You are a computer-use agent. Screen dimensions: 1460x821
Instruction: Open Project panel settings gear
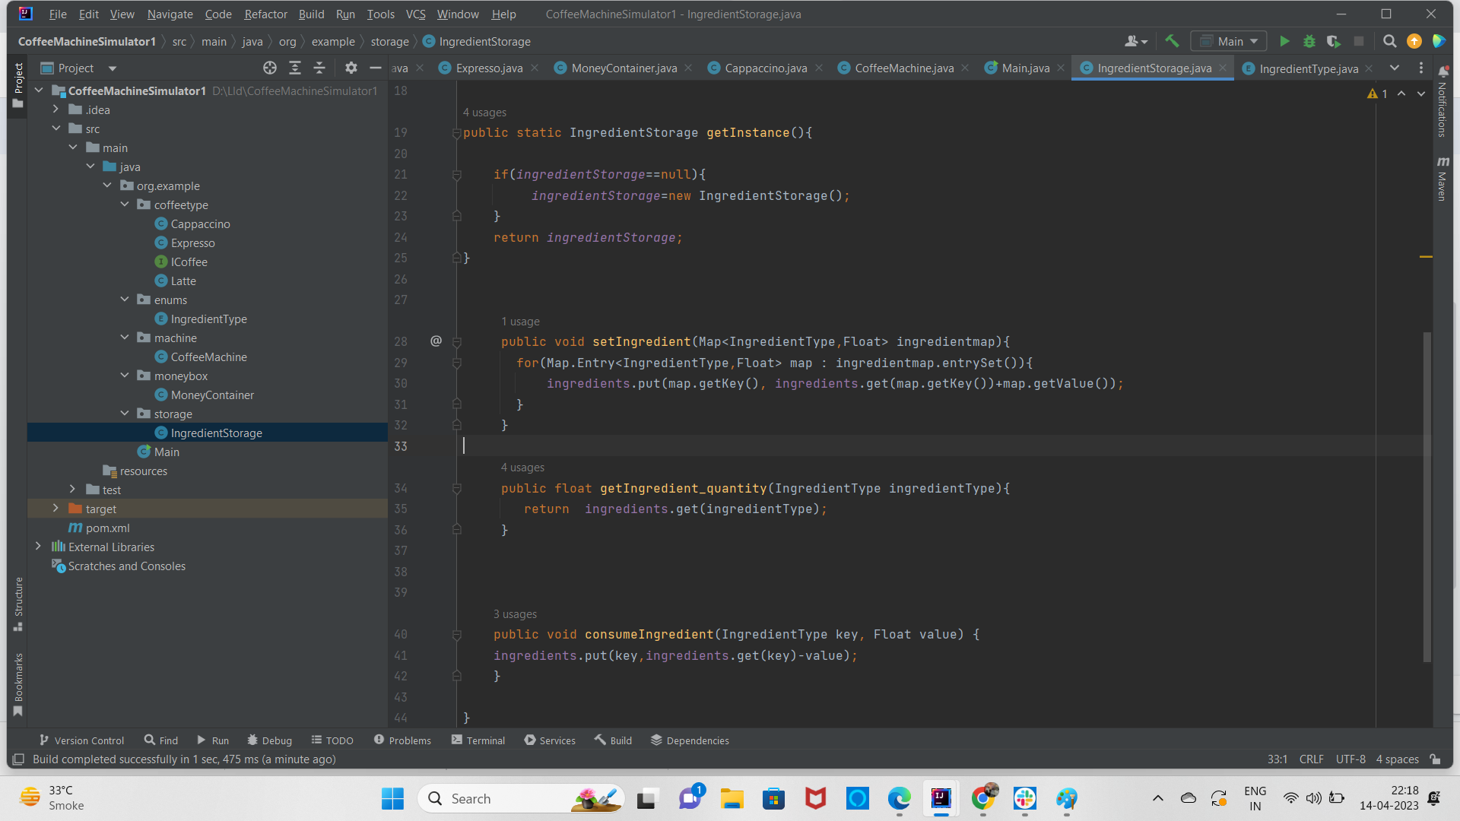pyautogui.click(x=351, y=68)
